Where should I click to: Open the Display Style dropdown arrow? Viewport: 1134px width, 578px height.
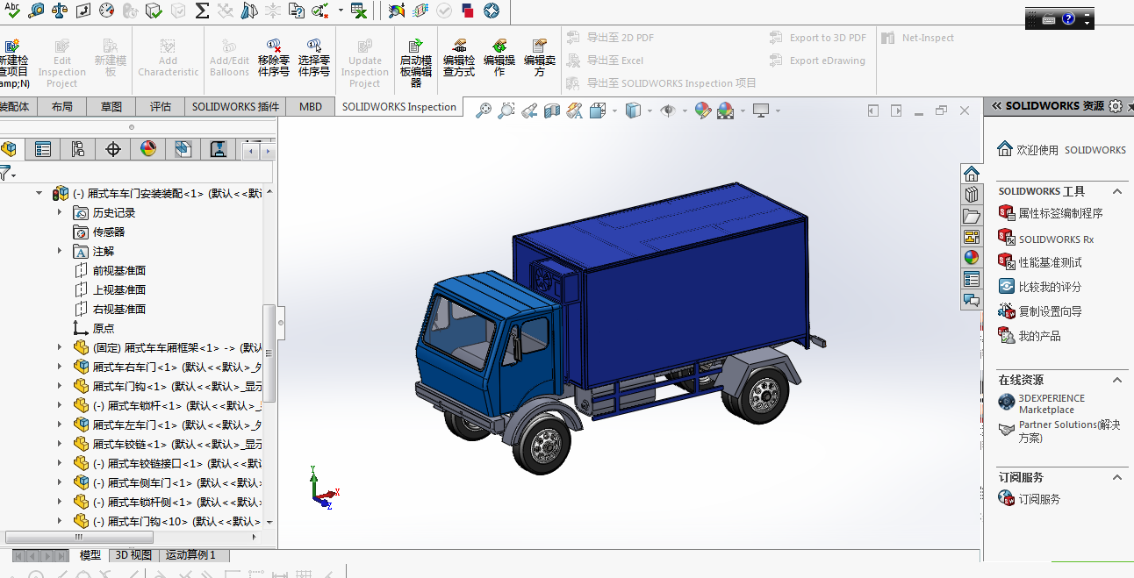point(650,111)
